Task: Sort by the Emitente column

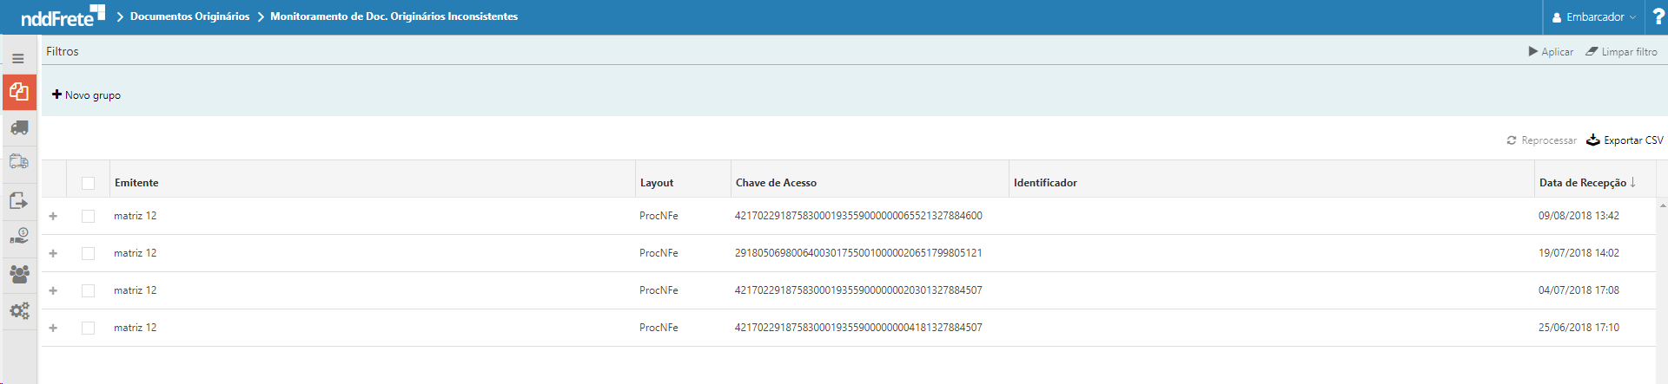Action: [136, 183]
